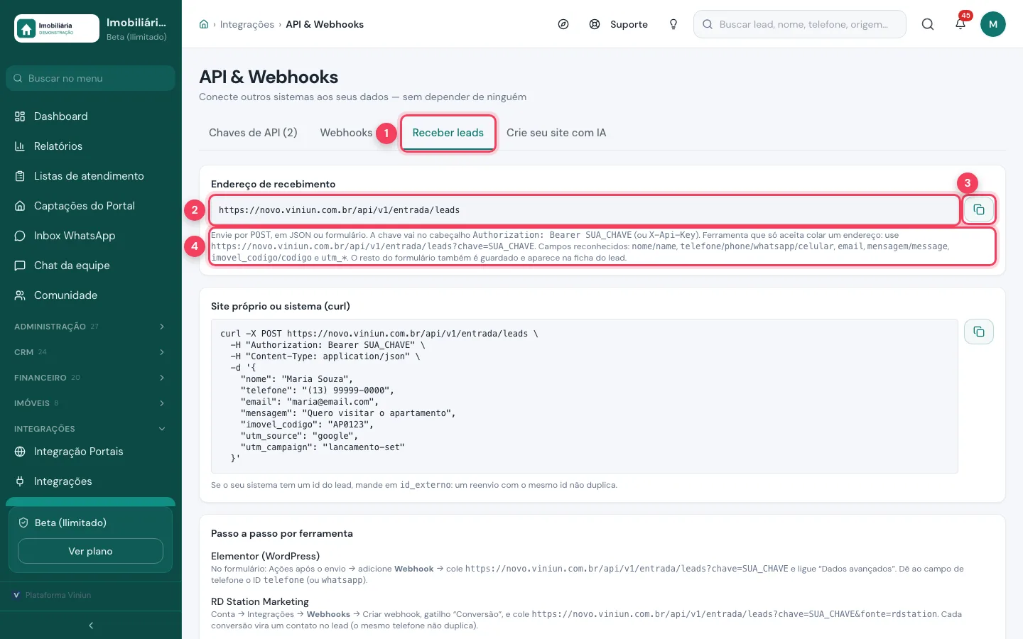Click the lightbulb ideas icon
Image resolution: width=1023 pixels, height=639 pixels.
tap(673, 24)
